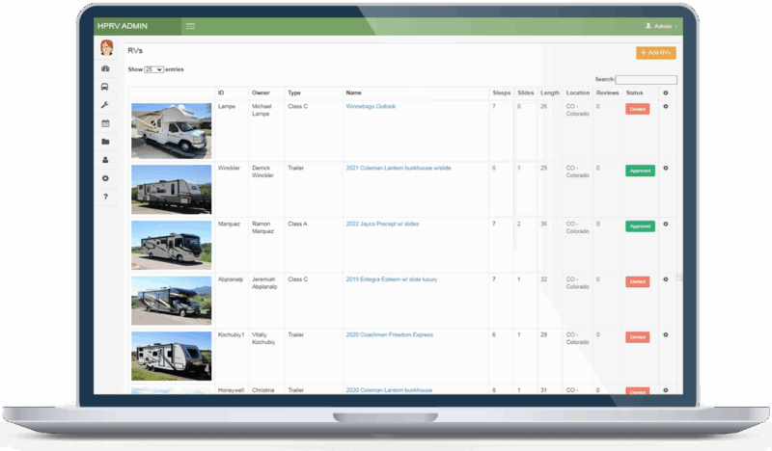The image size is (772, 451).
Task: Click Approved status badge for Winckler row
Action: tap(640, 171)
